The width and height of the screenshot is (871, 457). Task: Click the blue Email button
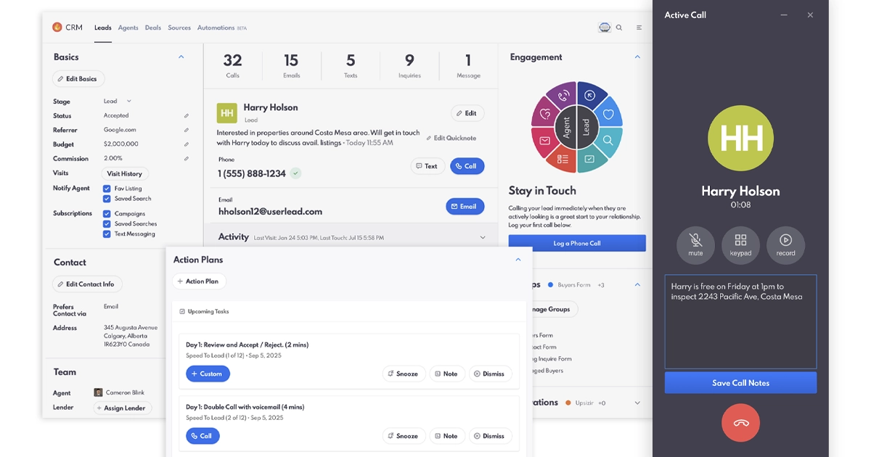coord(465,207)
